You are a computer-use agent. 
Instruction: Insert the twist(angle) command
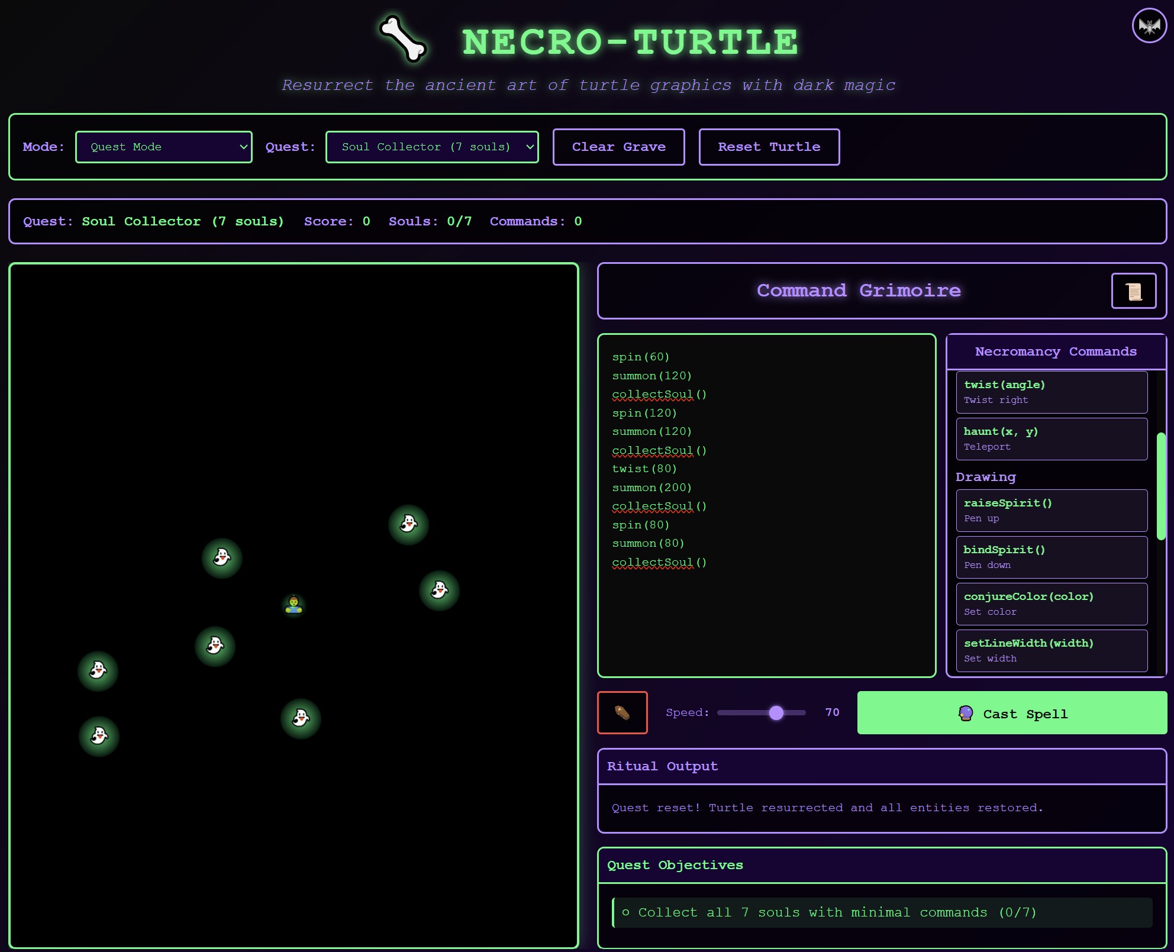[1051, 392]
